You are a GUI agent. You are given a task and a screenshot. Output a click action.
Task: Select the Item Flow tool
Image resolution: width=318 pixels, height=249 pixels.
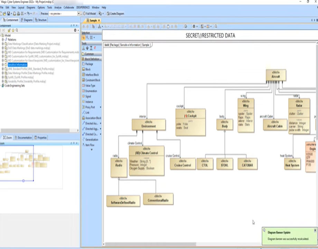(x=90, y=145)
